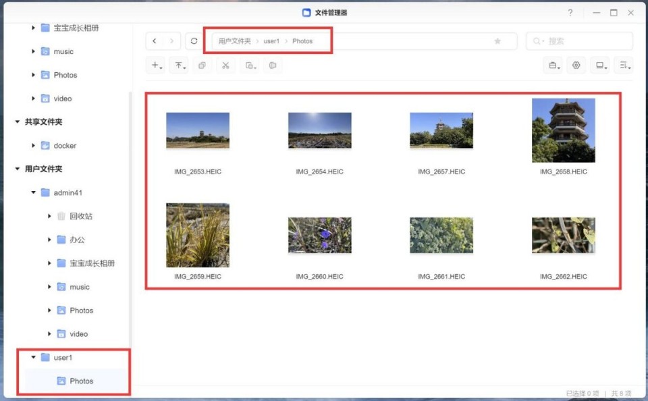Expand the 办公 folder arrow
648x401 pixels.
49,240
